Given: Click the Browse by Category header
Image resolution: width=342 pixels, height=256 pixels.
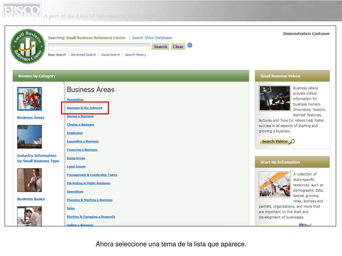Looking at the screenshot, I should [131, 76].
